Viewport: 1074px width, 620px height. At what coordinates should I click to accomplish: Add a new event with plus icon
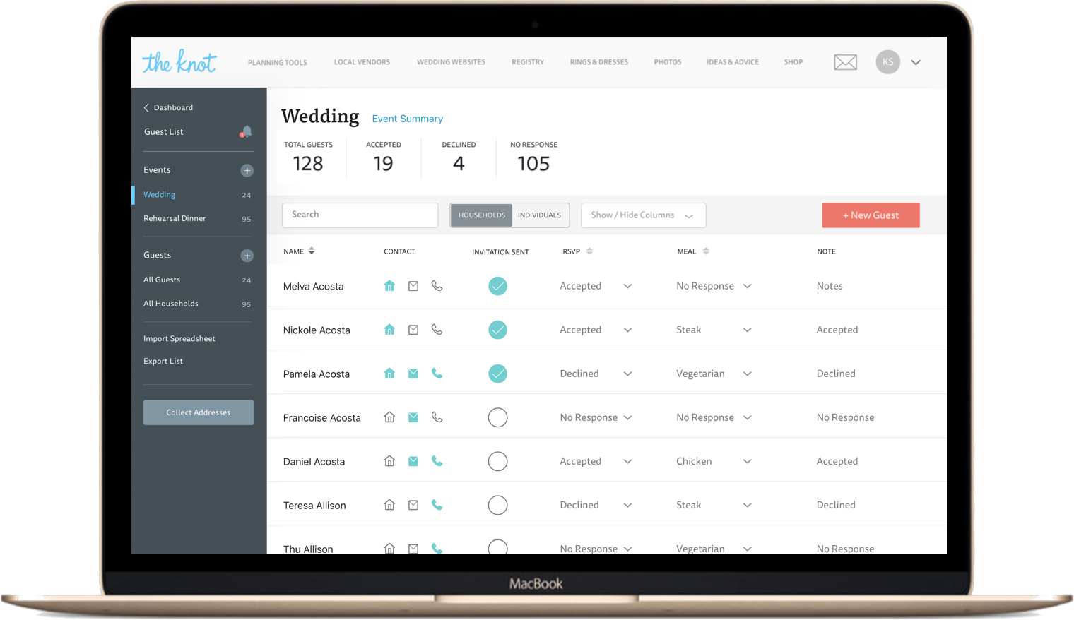pos(247,170)
